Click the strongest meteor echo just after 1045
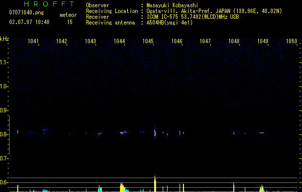 click(x=155, y=132)
